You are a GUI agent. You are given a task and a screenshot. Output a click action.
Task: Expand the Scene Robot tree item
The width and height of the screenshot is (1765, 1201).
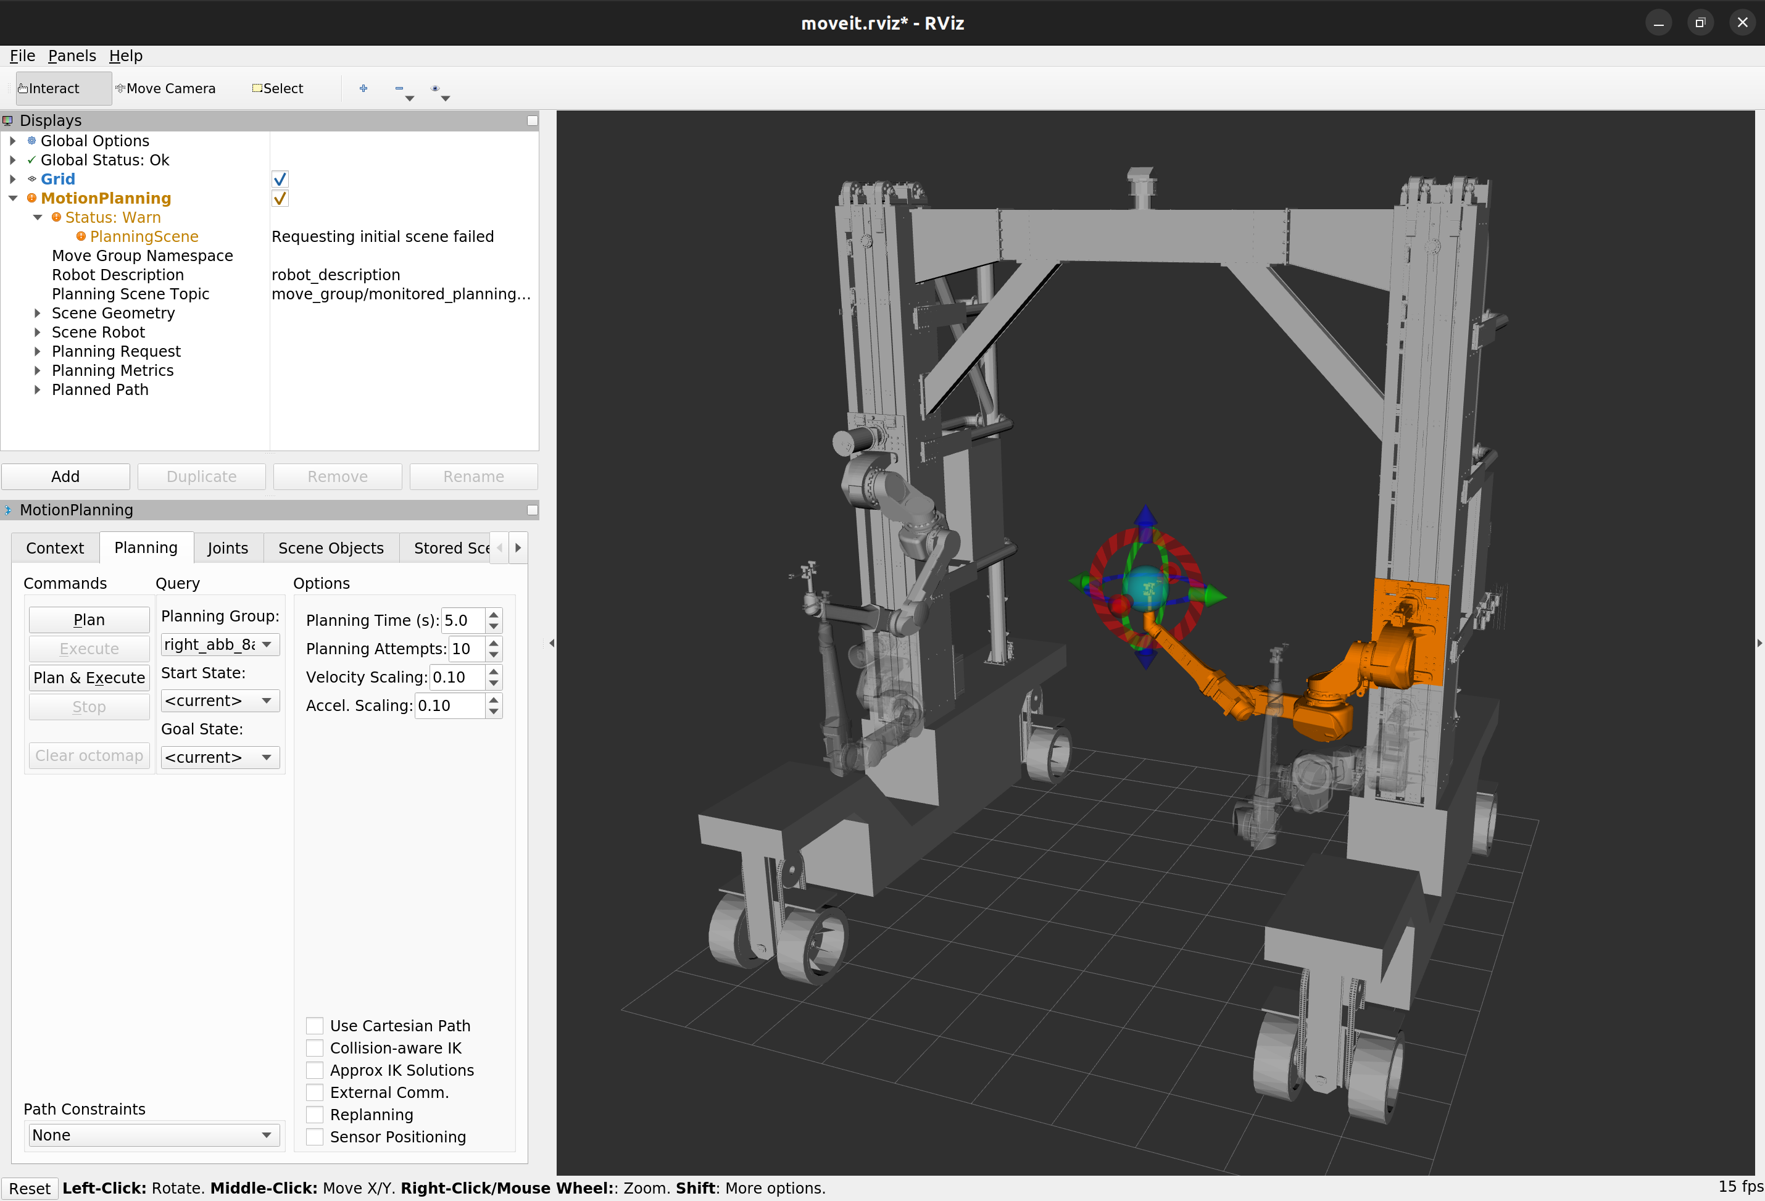[x=37, y=332]
